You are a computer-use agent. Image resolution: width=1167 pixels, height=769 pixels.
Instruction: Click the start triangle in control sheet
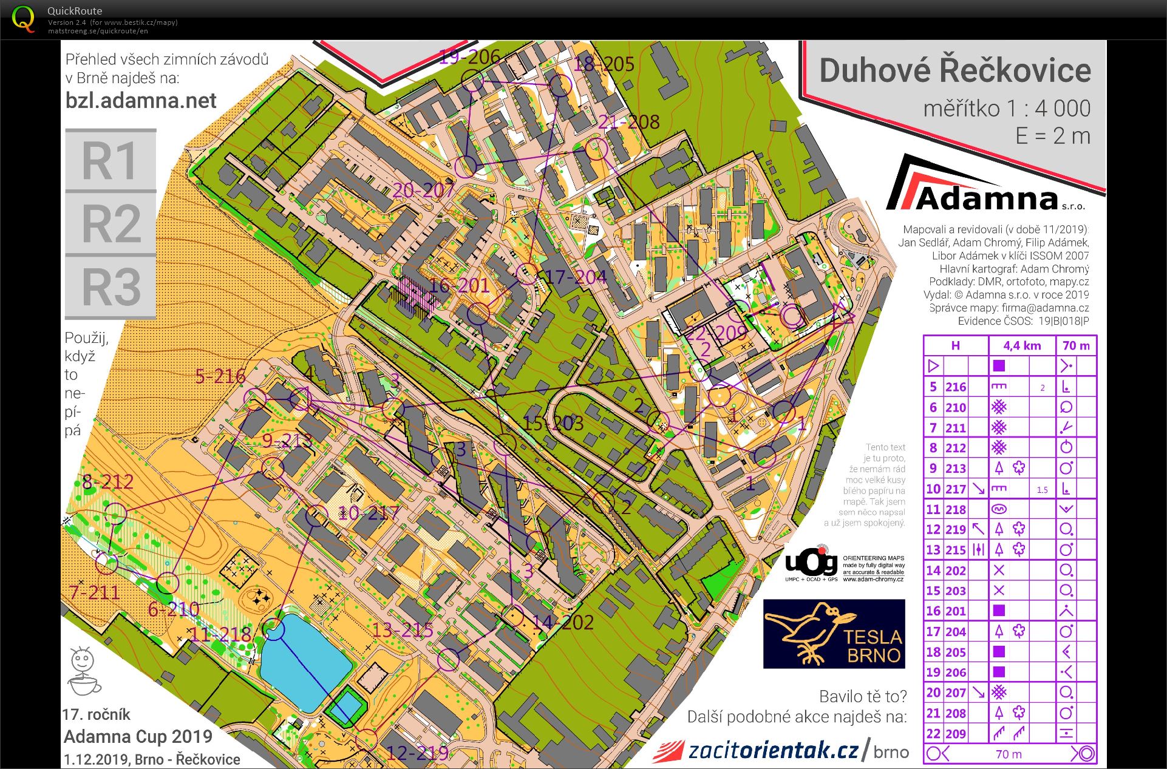[933, 366]
